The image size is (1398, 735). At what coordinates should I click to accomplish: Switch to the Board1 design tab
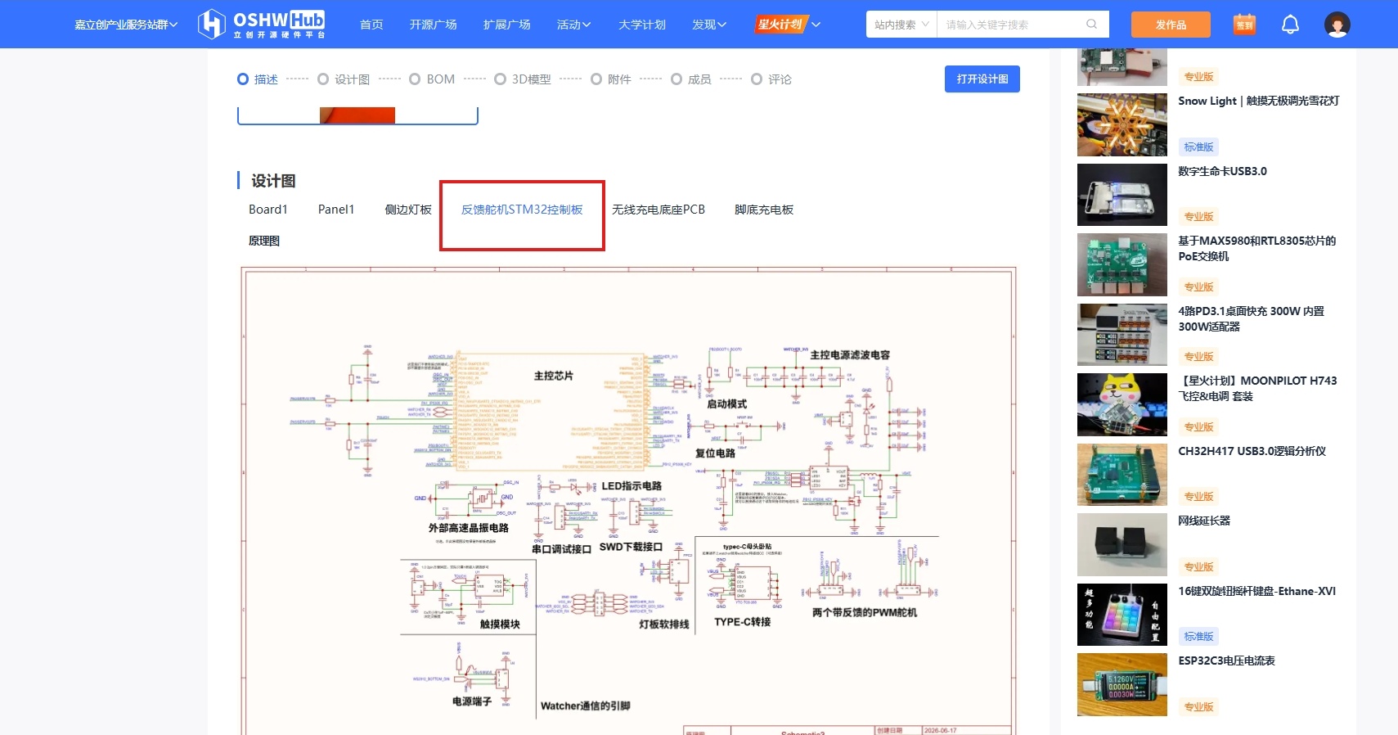[268, 210]
